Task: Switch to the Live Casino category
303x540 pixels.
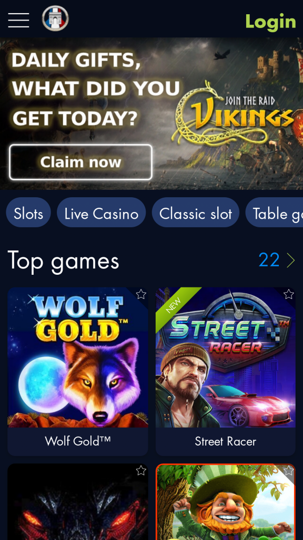Action: coord(102,214)
